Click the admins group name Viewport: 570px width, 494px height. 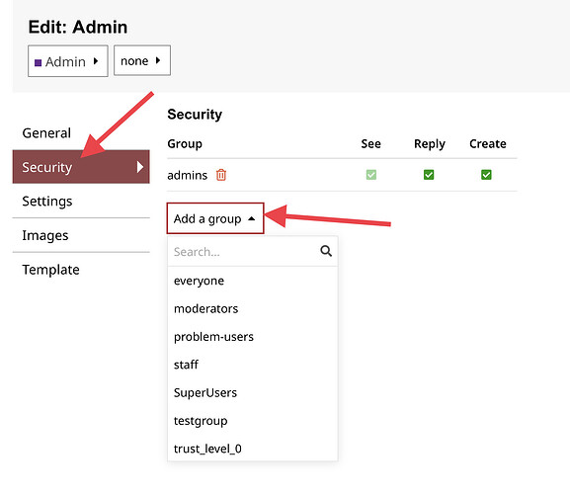pyautogui.click(x=188, y=175)
